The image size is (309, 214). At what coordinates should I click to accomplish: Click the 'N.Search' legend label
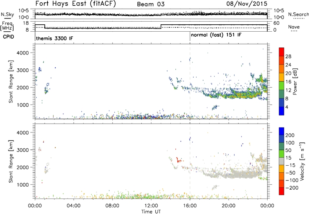(298, 14)
